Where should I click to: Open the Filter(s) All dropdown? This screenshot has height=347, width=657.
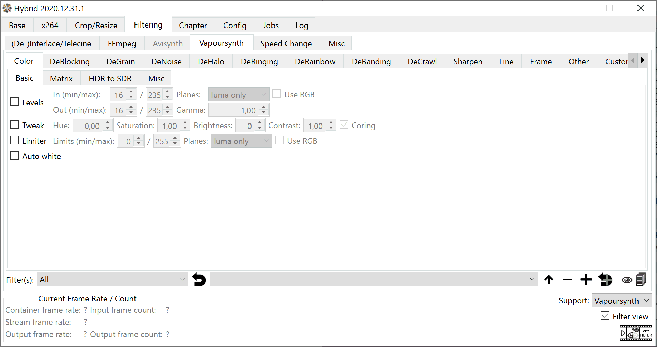click(112, 280)
